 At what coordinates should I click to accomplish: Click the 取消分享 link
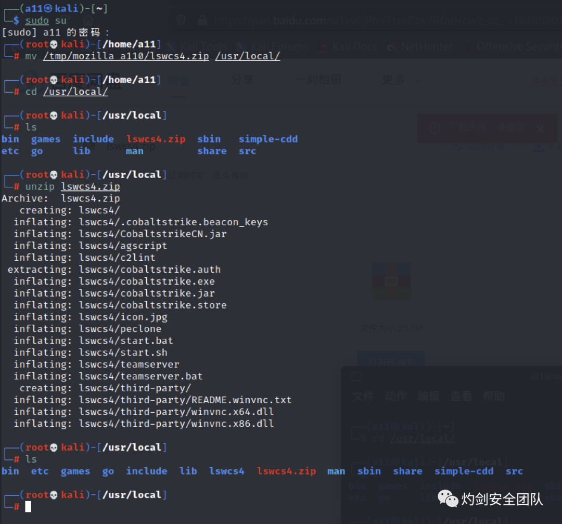485,145
